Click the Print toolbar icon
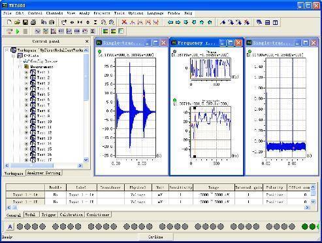322x243 pixels. tap(33, 22)
